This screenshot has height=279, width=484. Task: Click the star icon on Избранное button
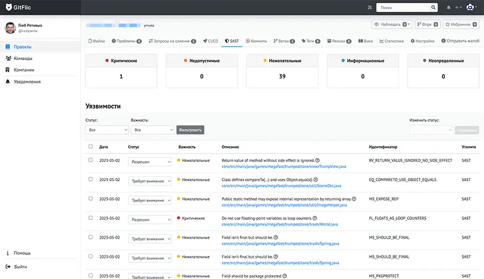point(447,24)
